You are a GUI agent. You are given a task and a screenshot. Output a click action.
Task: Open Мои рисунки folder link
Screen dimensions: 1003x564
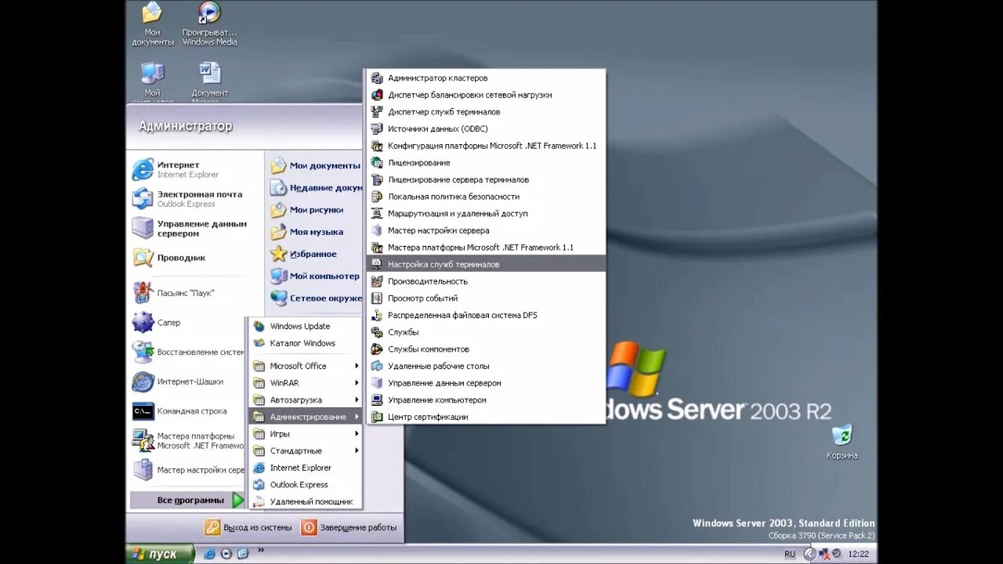(x=307, y=210)
